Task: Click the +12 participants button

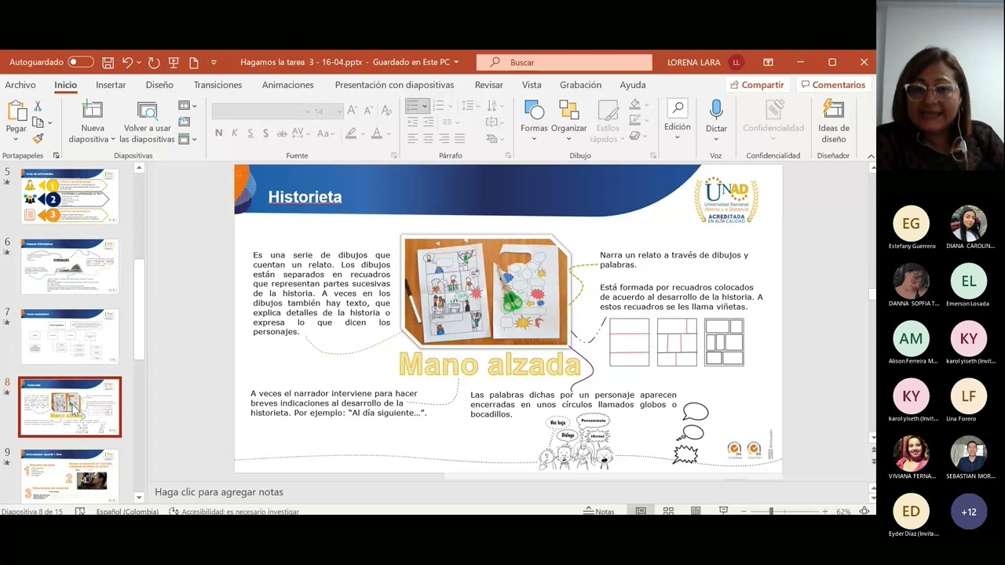Action: click(x=969, y=512)
